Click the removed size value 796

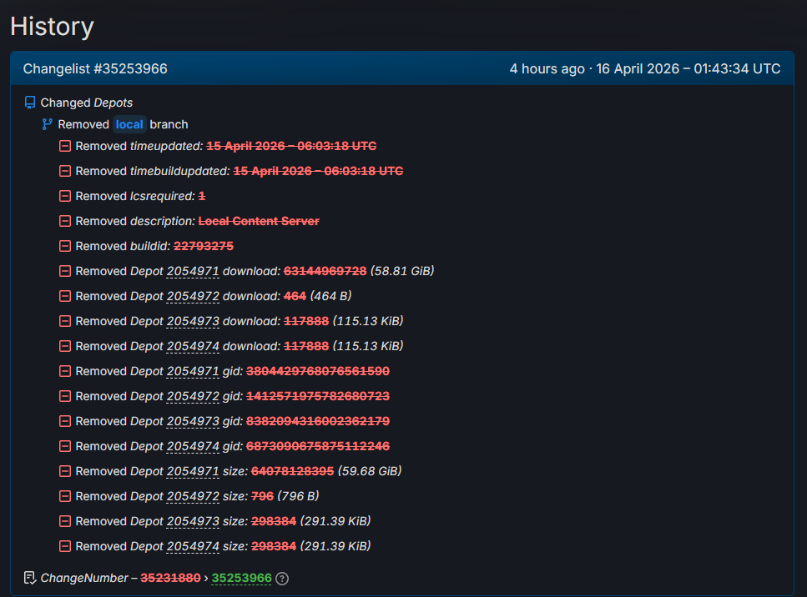pos(263,496)
